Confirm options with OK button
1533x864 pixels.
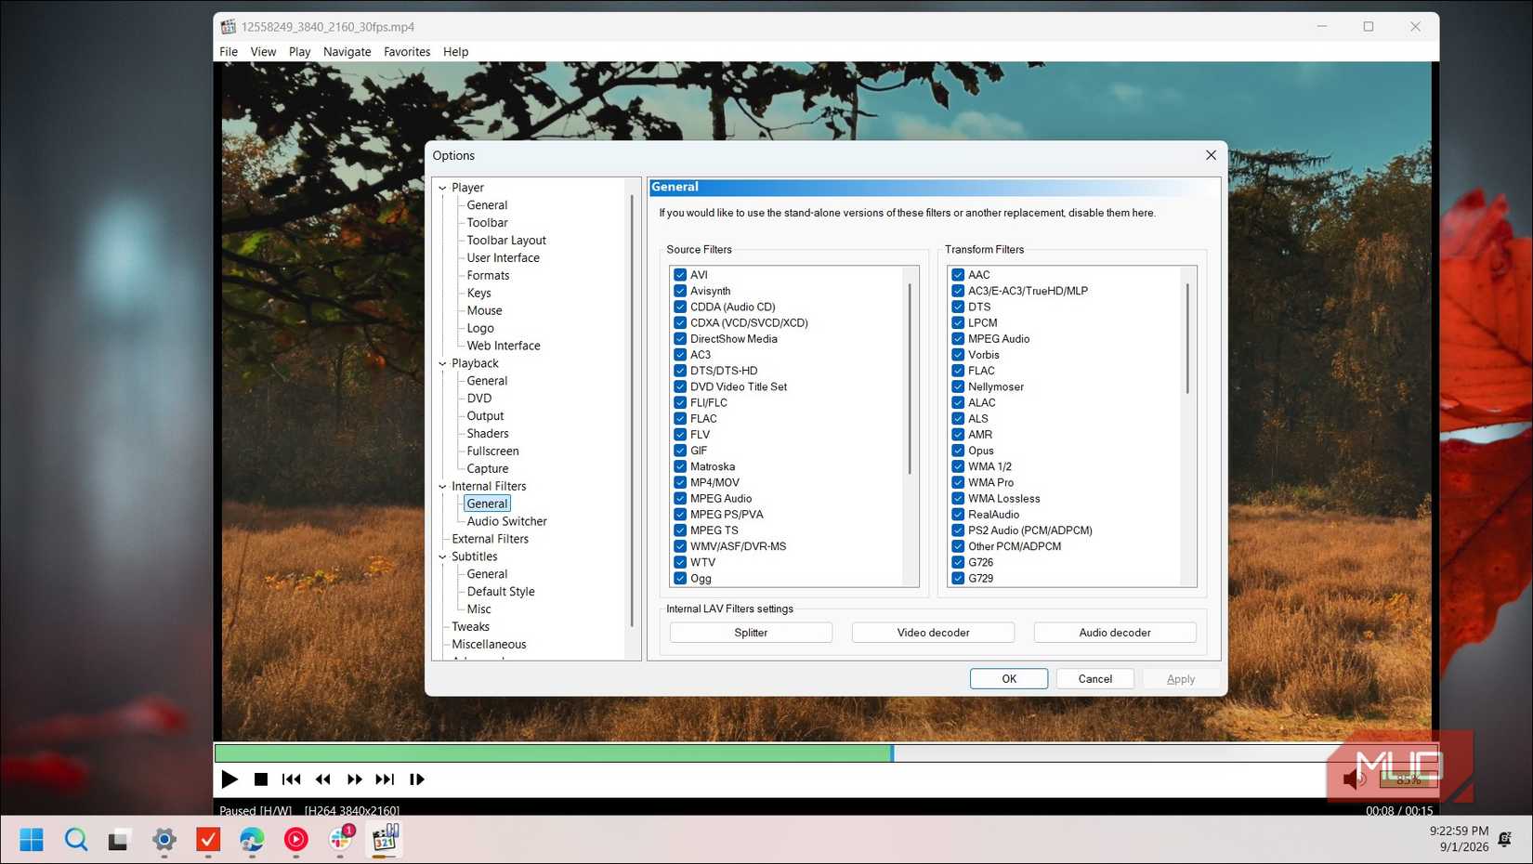click(x=1009, y=679)
